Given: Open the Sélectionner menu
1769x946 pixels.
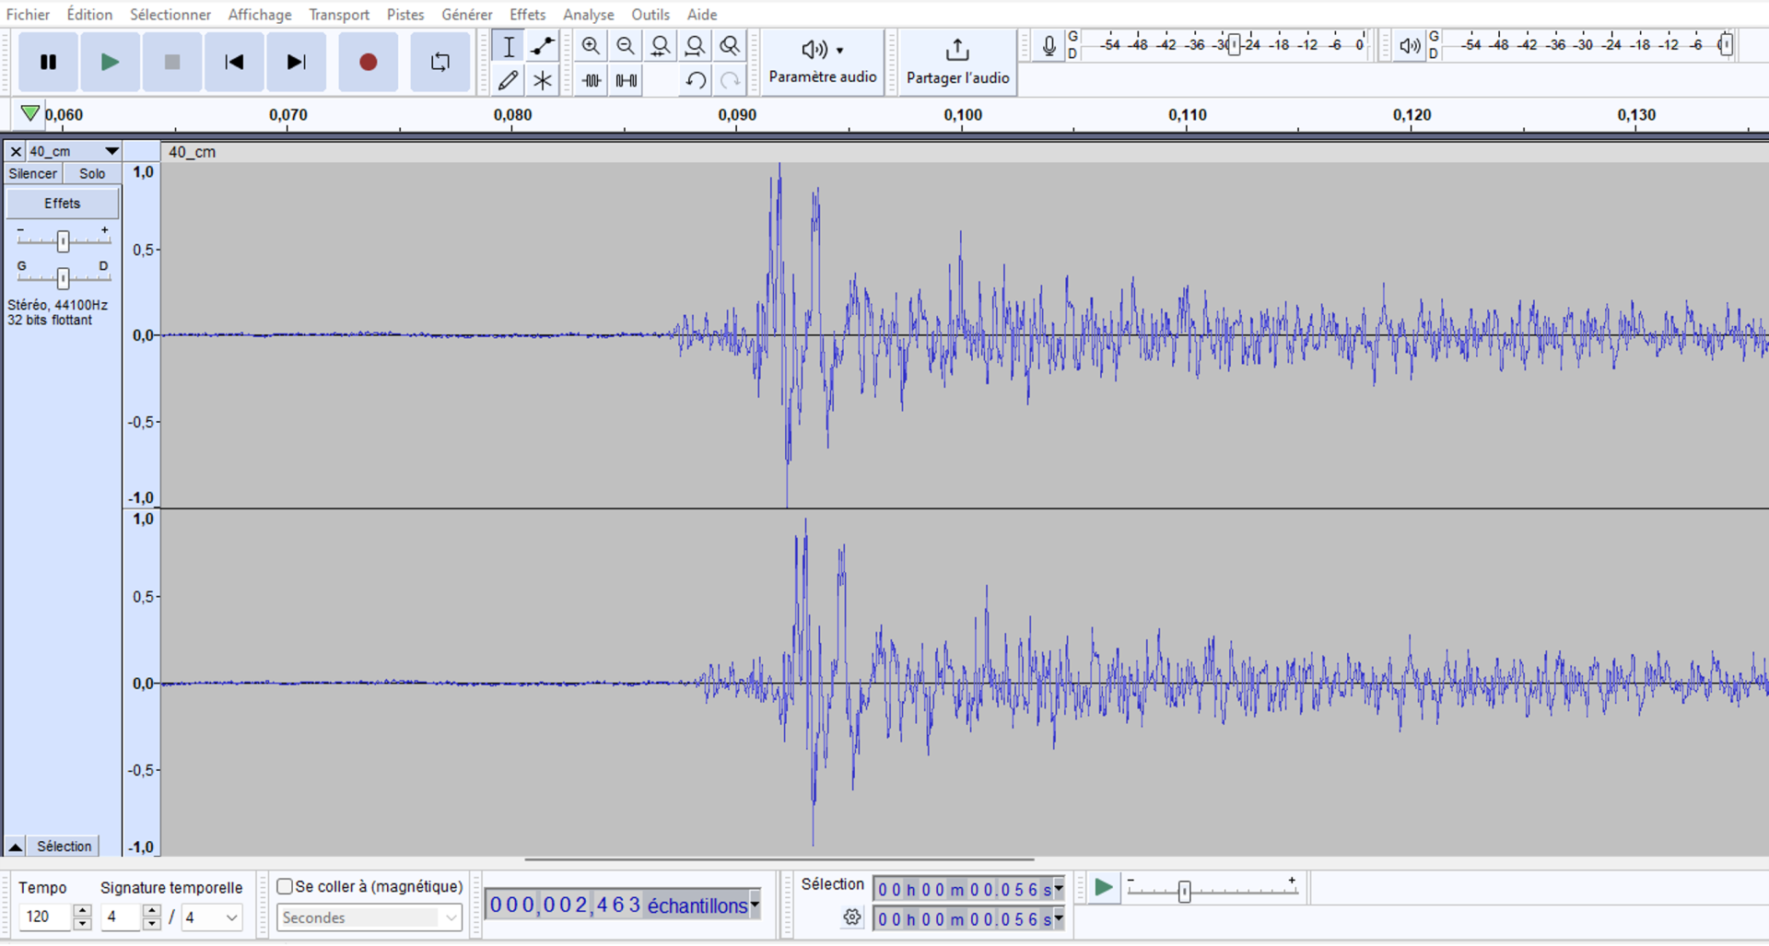Looking at the screenshot, I should coord(170,14).
